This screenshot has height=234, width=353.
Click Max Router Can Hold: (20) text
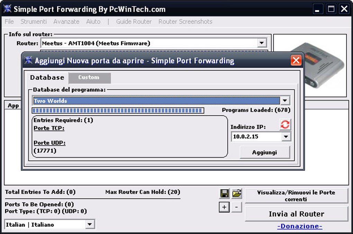pyautogui.click(x=143, y=192)
